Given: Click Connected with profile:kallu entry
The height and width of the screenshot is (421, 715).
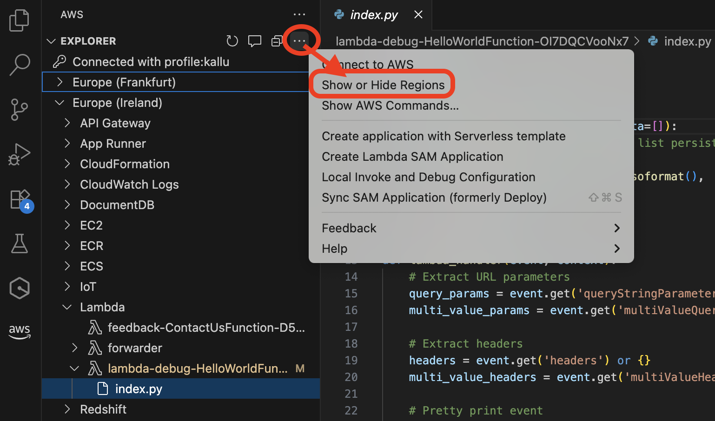Looking at the screenshot, I should pyautogui.click(x=181, y=62).
